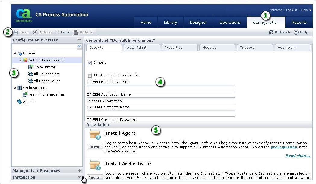Open the Reports page
This screenshot has width=316, height=184.
tap(299, 22)
